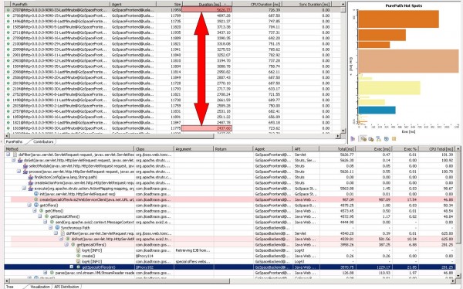Click the highlighted two-circles Hot Spots toolbar icon

(363, 139)
